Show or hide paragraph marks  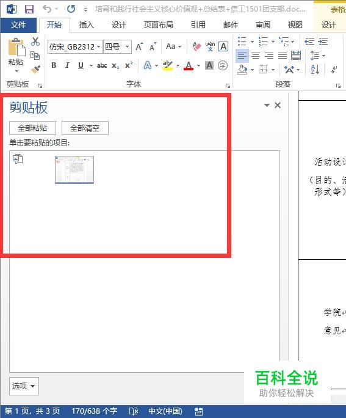click(334, 70)
